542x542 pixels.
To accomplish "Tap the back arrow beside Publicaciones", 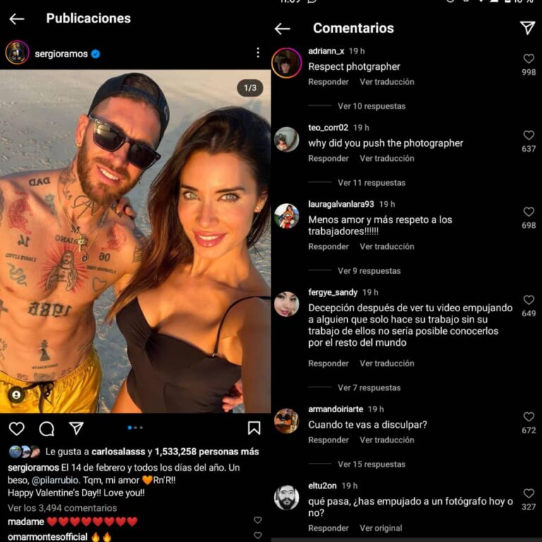I will click(x=17, y=18).
